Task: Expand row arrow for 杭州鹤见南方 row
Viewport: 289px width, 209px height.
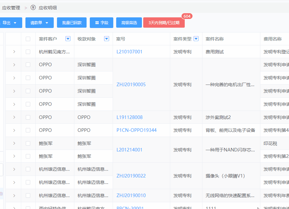Action: point(14,52)
